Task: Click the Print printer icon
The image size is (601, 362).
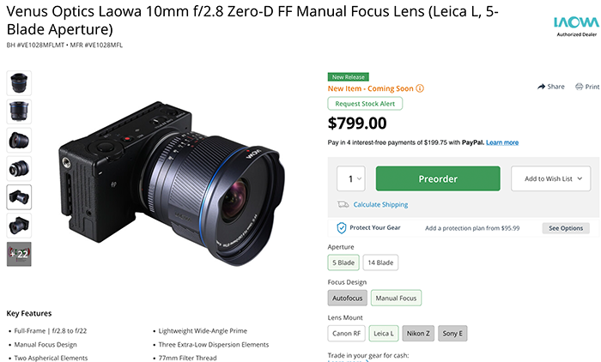Action: pyautogui.click(x=580, y=87)
